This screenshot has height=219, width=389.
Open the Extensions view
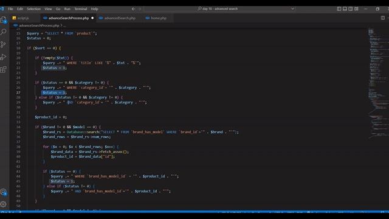pos(3,69)
